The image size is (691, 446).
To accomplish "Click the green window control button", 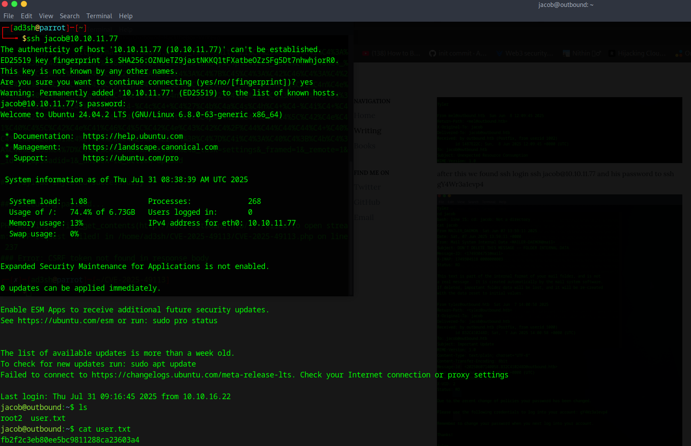I will [x=14, y=4].
